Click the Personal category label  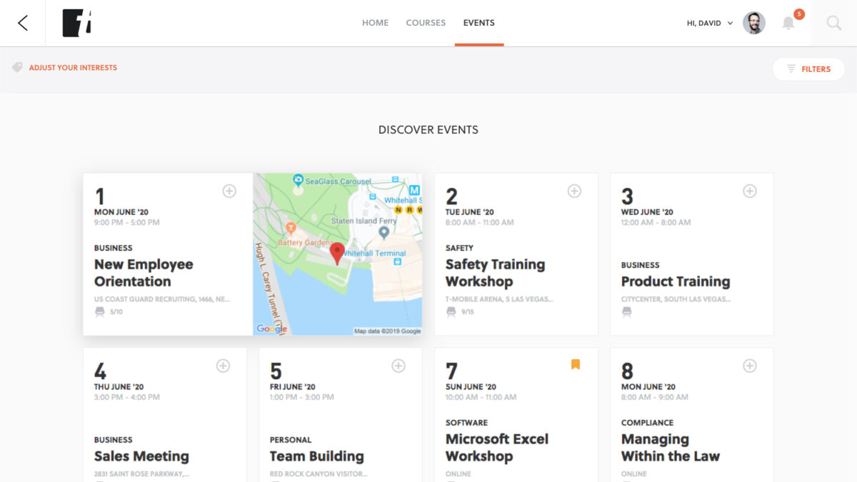click(291, 440)
